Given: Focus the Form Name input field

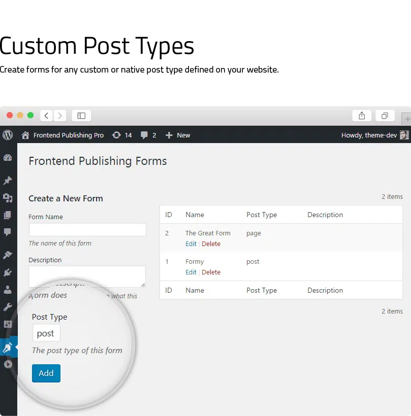Looking at the screenshot, I should tap(87, 230).
